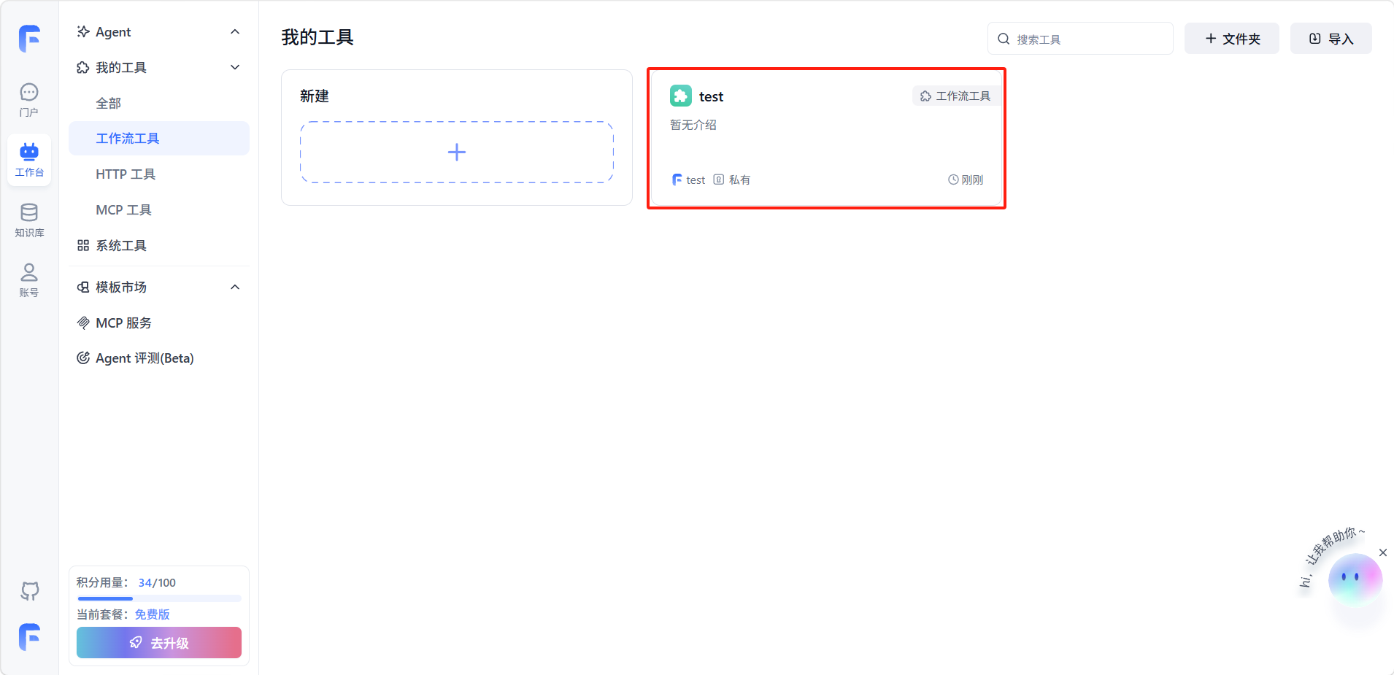Open the 门户 portal chat icon

[x=29, y=99]
